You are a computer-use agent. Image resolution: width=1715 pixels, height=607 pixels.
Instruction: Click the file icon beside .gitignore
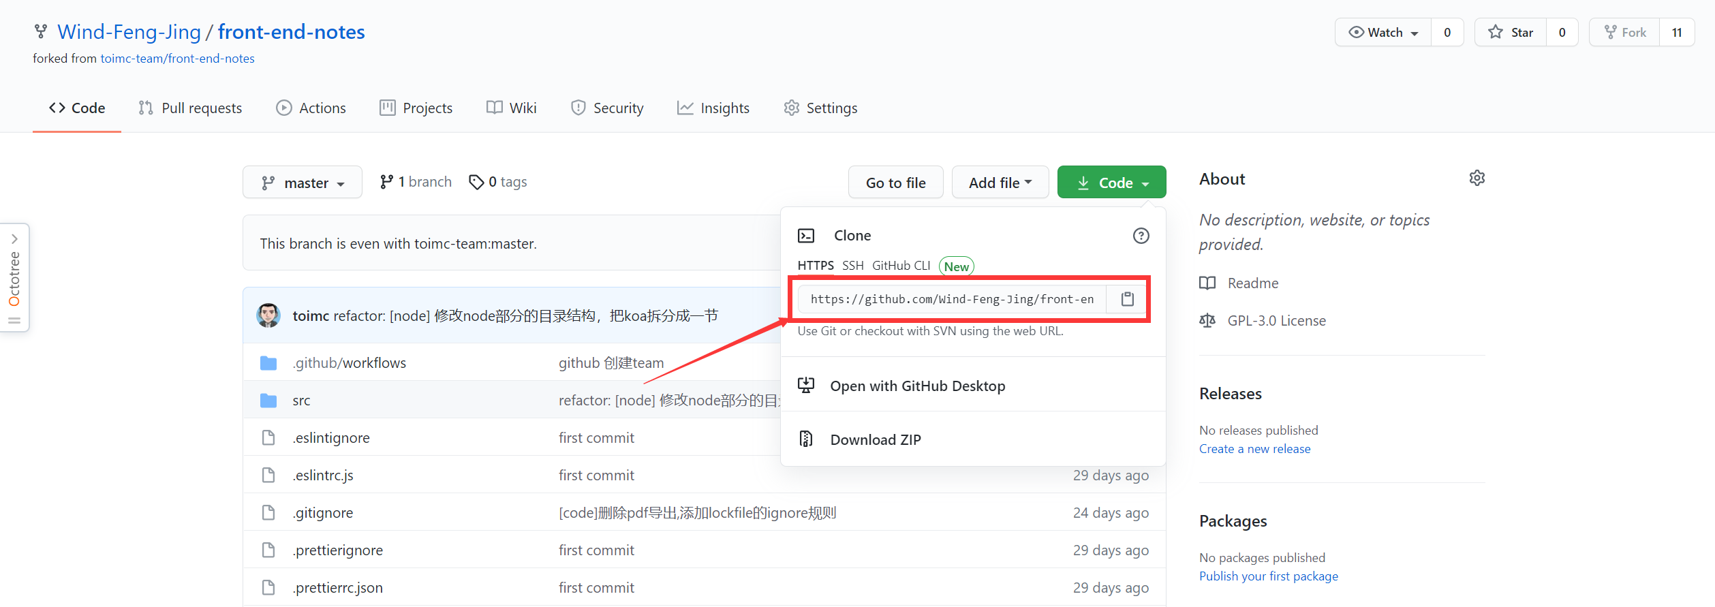pos(268,513)
